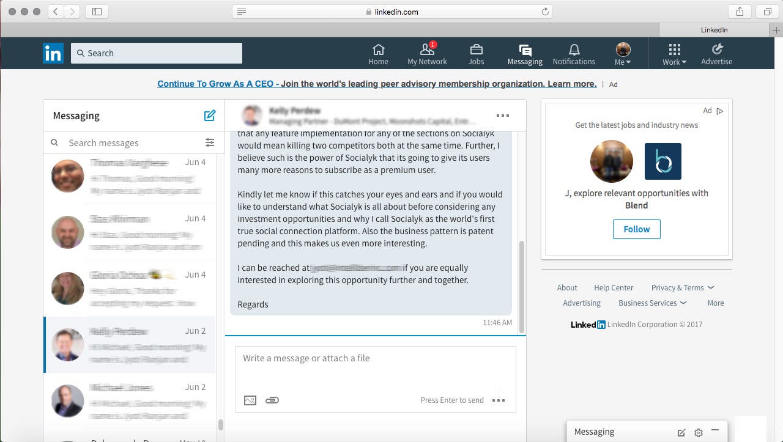
Task: Click the Advertise icon in navbar
Action: pos(717,54)
